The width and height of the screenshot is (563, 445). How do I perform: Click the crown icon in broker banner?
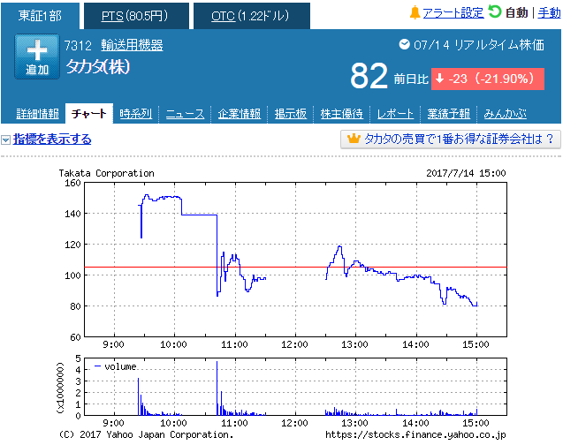(x=354, y=140)
